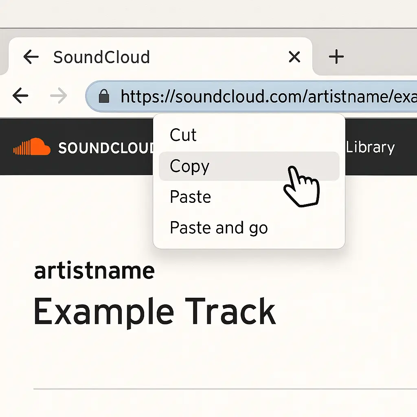
Task: Open the Library link in the header
Action: (370, 147)
